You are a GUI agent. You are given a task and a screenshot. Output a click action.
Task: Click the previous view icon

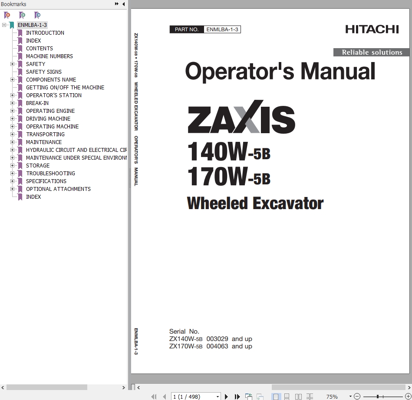[x=249, y=397]
